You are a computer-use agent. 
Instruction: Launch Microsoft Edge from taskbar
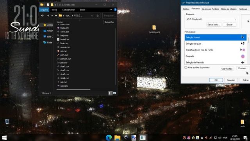click(109, 137)
